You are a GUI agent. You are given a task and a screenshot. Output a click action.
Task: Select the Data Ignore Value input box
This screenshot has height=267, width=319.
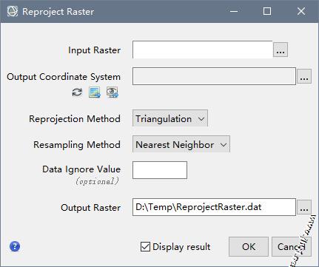point(160,170)
